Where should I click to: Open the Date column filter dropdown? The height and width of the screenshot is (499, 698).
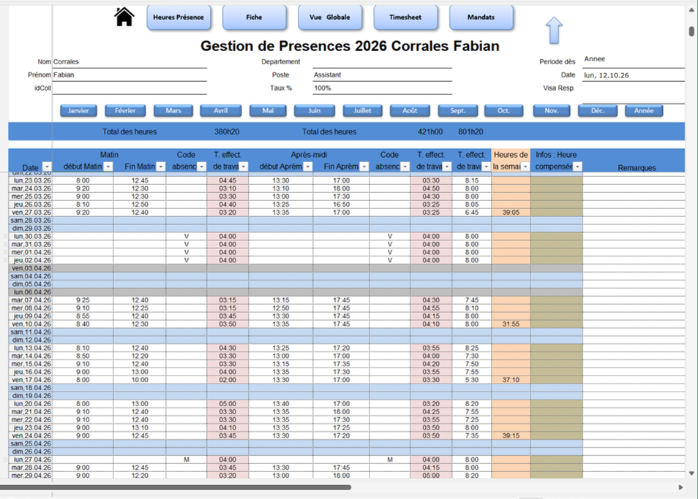tap(47, 167)
